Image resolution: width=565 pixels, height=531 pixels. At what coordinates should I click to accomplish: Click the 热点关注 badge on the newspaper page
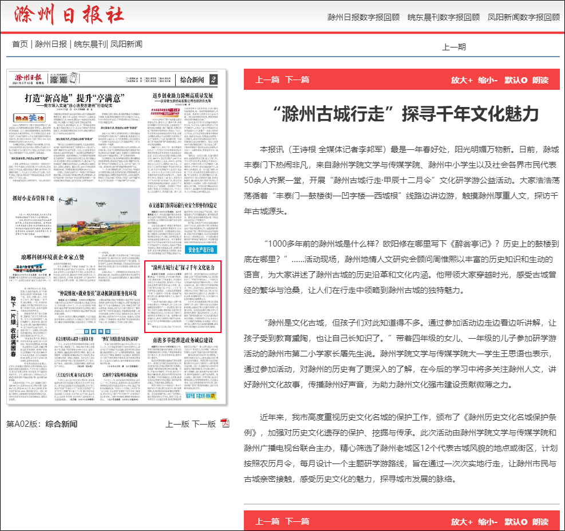pyautogui.click(x=29, y=118)
